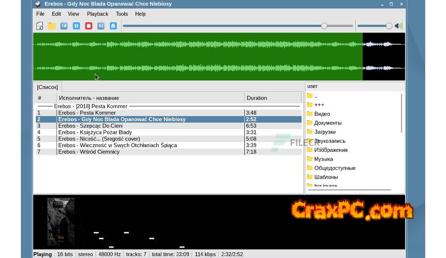Pause the current playback
446x258 pixels.
pyautogui.click(x=76, y=26)
